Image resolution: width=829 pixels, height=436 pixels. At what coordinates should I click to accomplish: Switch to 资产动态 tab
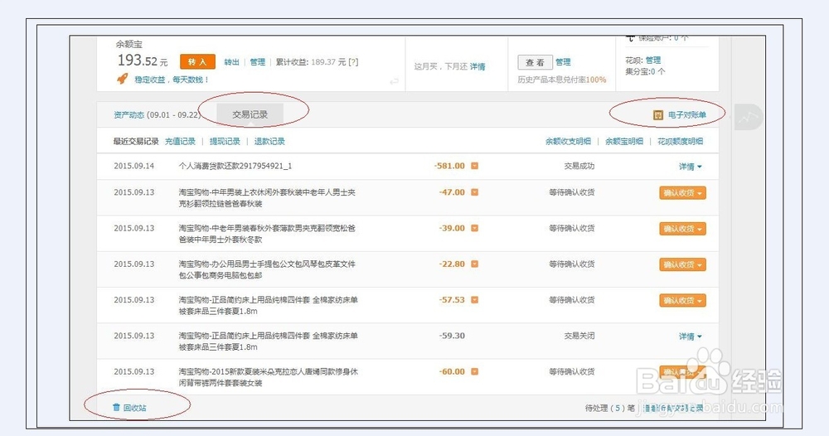(x=129, y=114)
